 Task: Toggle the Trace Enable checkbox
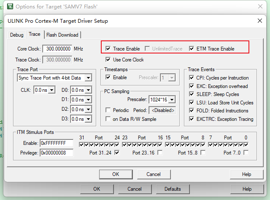click(108, 49)
